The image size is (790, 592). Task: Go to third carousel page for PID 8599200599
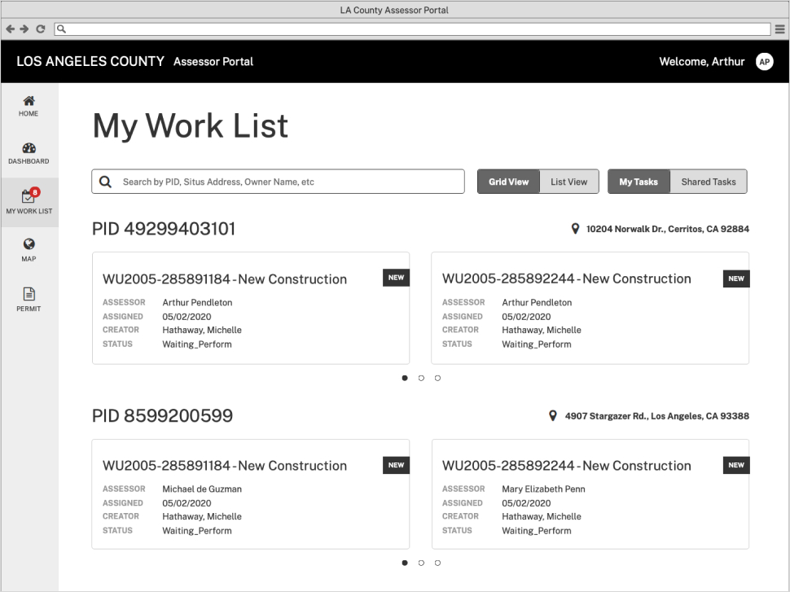coord(437,563)
